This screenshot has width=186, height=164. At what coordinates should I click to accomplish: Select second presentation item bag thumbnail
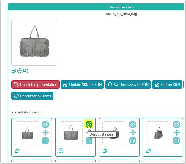pyautogui.click(x=71, y=133)
